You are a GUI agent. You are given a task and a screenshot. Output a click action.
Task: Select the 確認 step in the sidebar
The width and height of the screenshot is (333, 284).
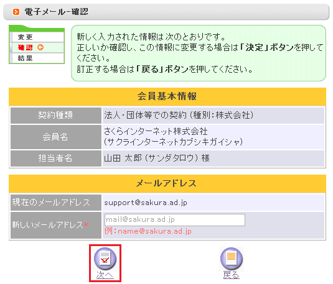pos(38,47)
